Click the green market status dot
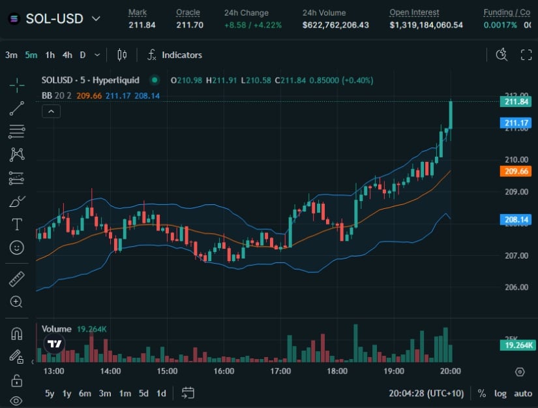The width and height of the screenshot is (538, 408). [x=155, y=80]
